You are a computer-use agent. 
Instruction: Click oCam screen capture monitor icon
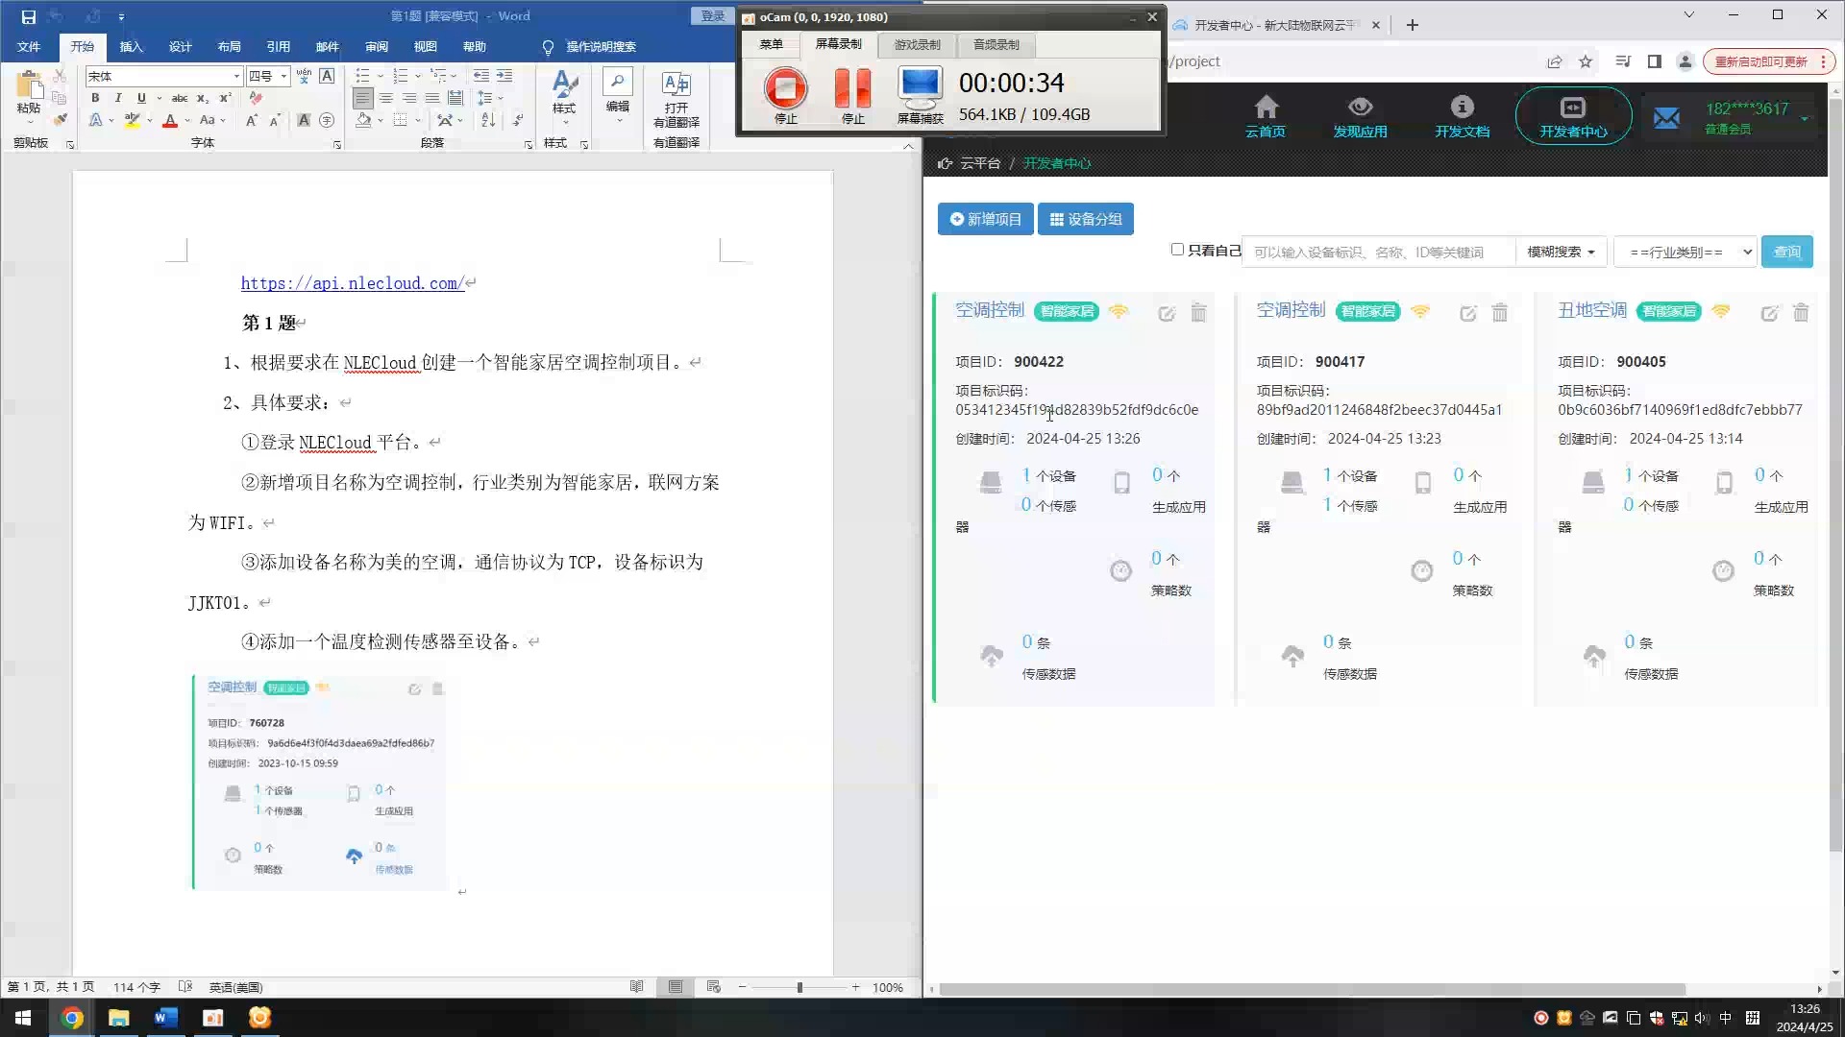click(x=920, y=88)
